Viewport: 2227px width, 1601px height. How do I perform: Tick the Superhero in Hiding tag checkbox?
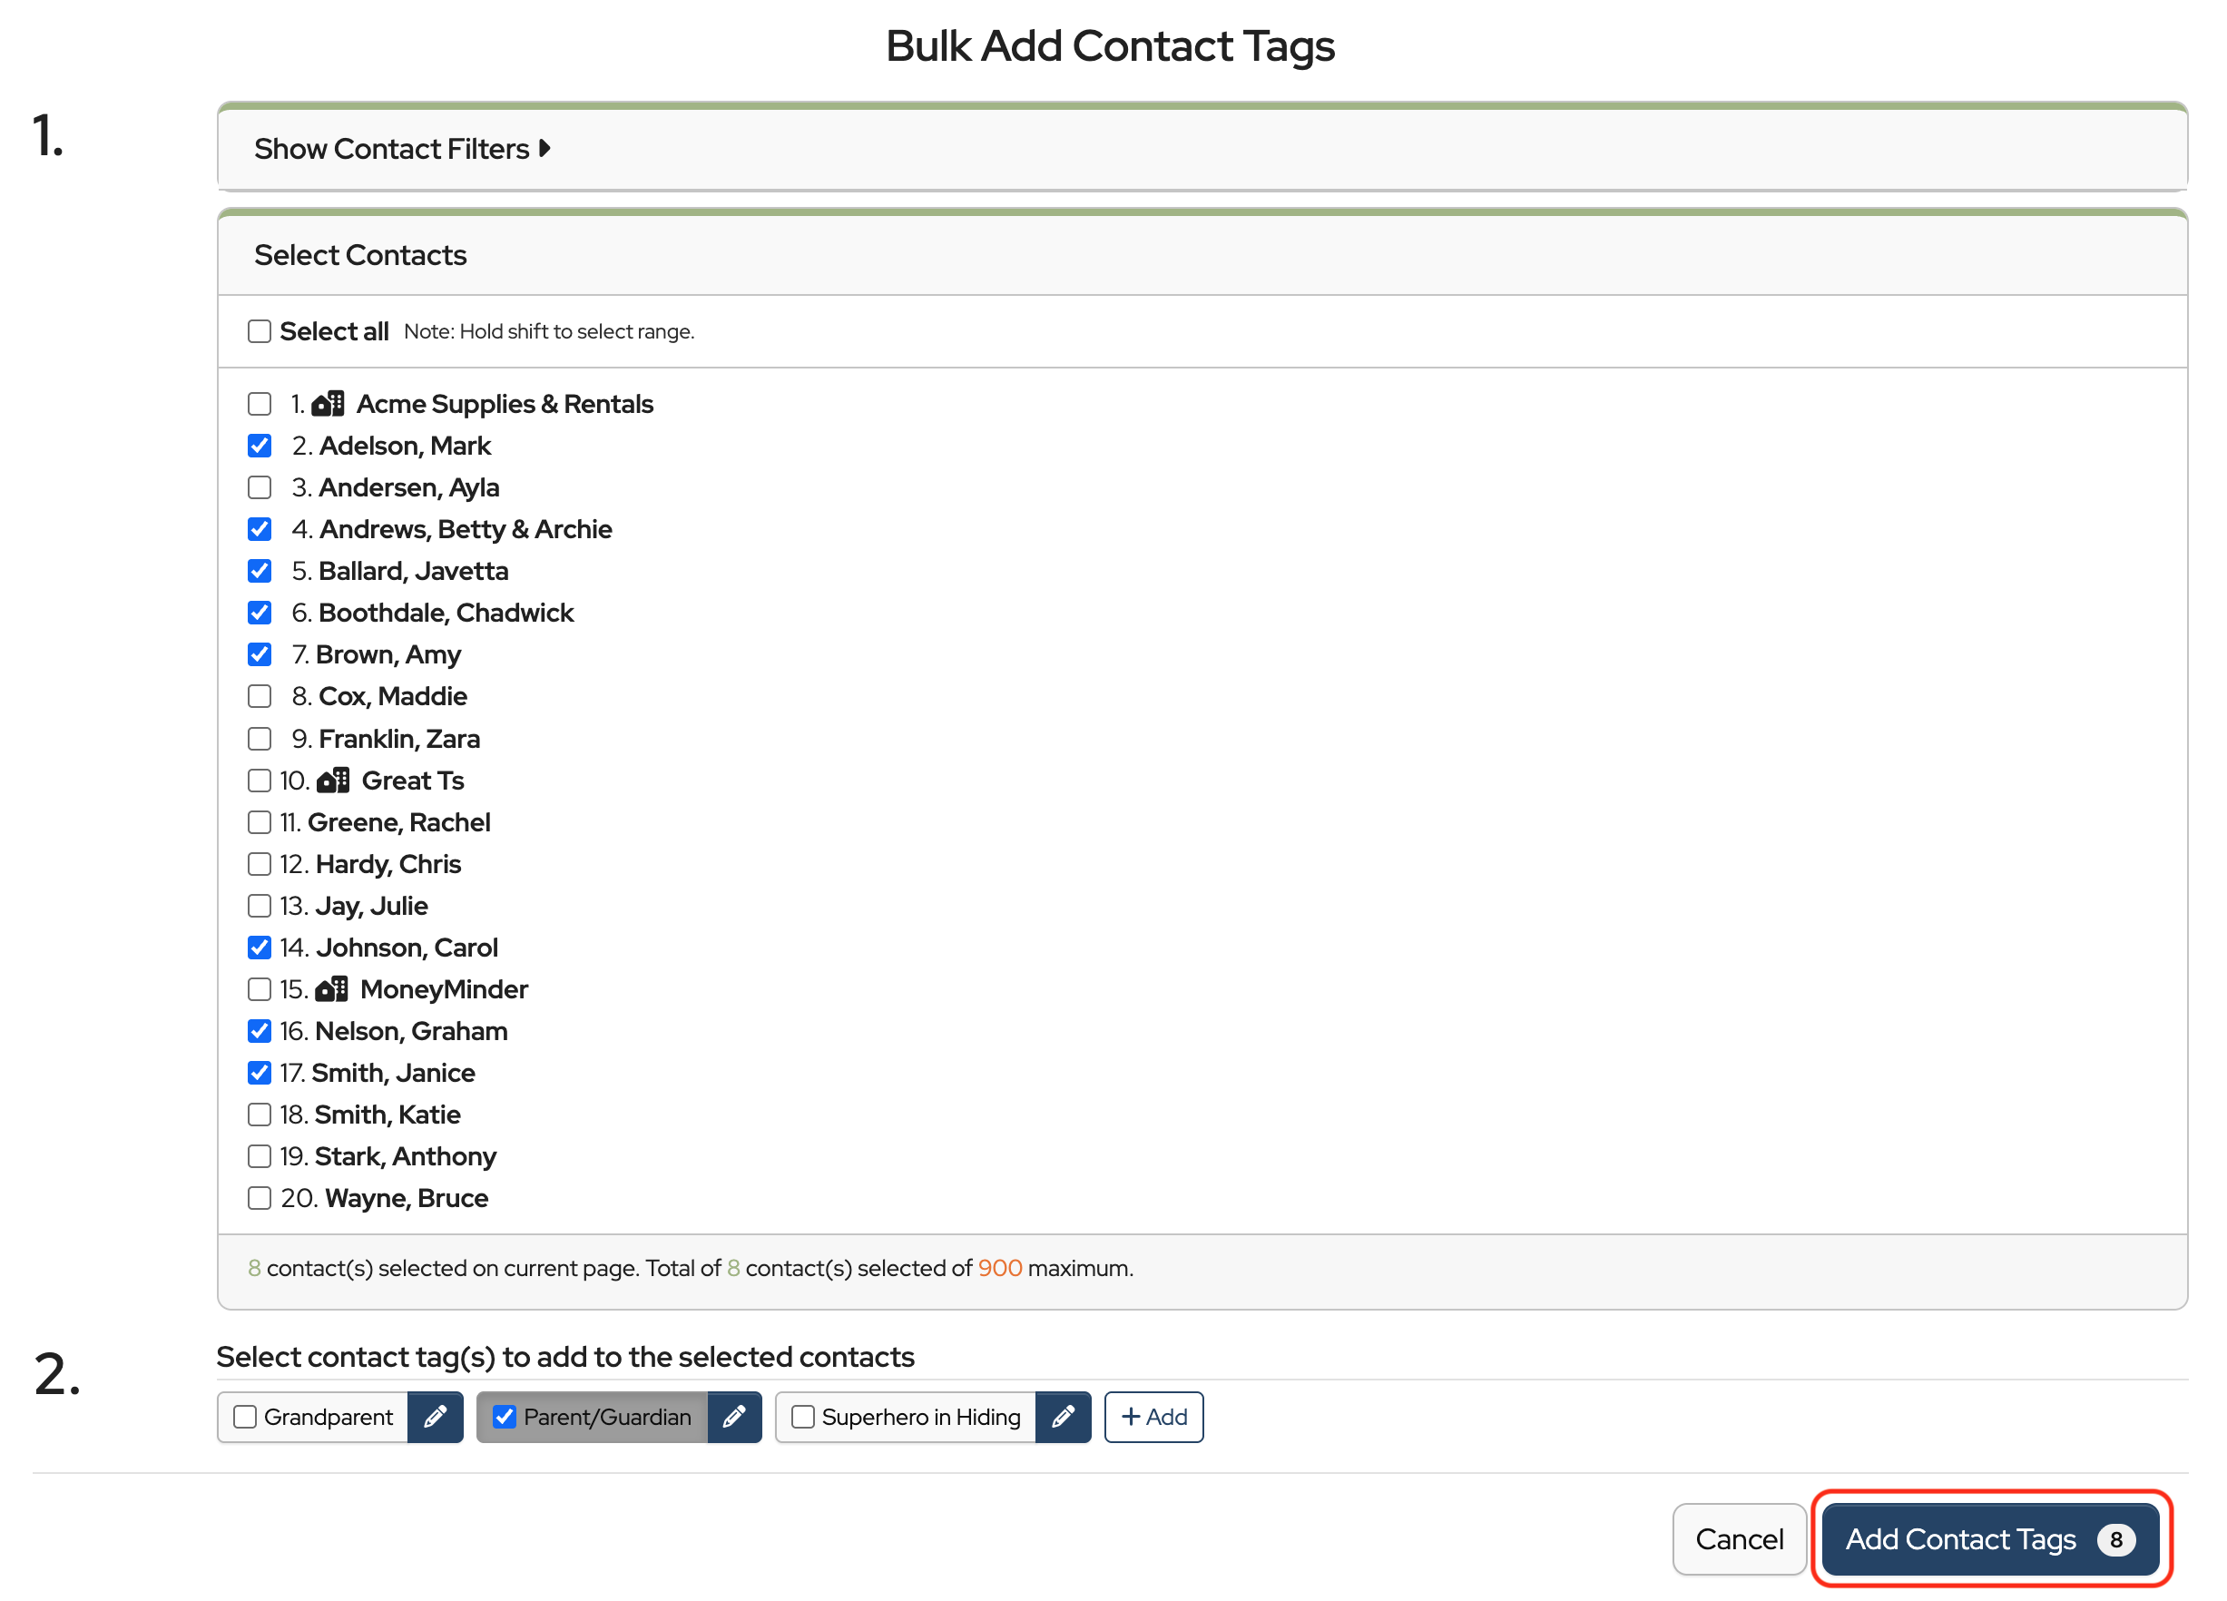tap(802, 1417)
